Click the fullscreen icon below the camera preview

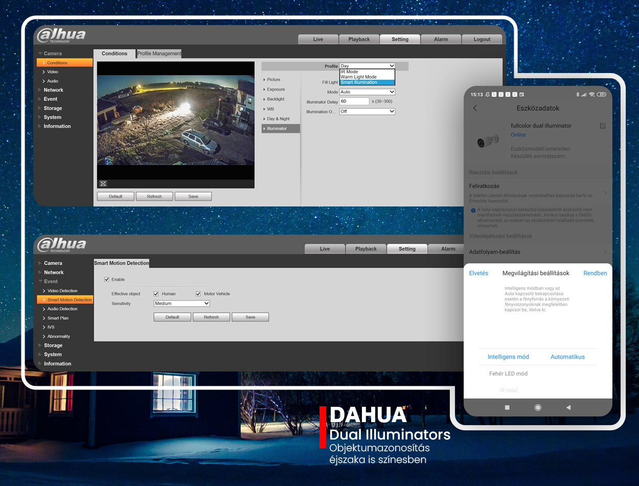[103, 183]
